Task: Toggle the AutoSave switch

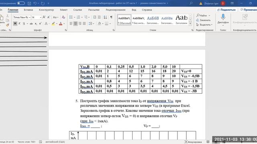Action: [x=21, y=3]
